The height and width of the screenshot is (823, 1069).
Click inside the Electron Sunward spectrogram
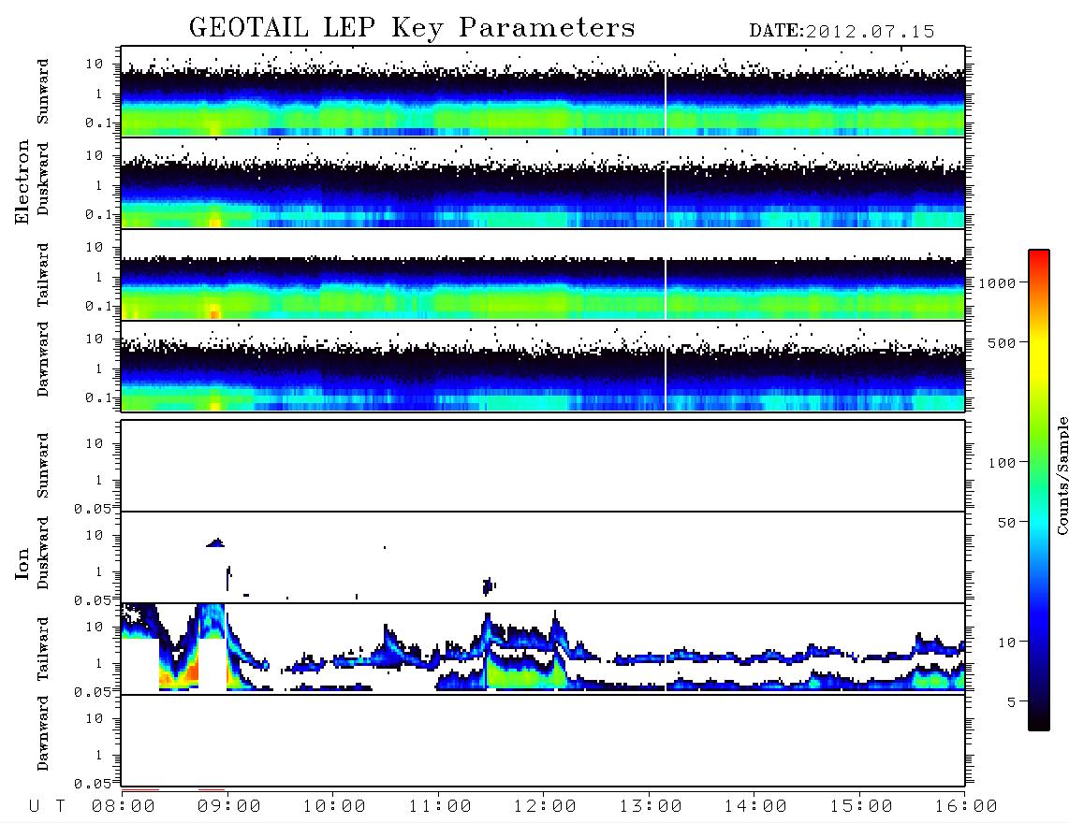543,92
